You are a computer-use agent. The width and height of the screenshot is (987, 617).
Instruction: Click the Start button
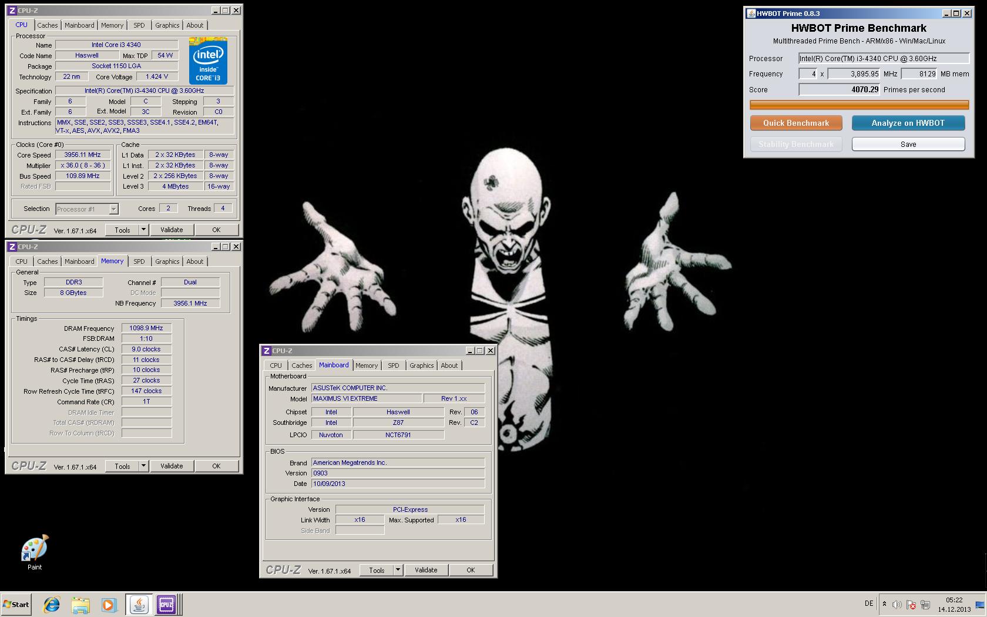point(16,604)
